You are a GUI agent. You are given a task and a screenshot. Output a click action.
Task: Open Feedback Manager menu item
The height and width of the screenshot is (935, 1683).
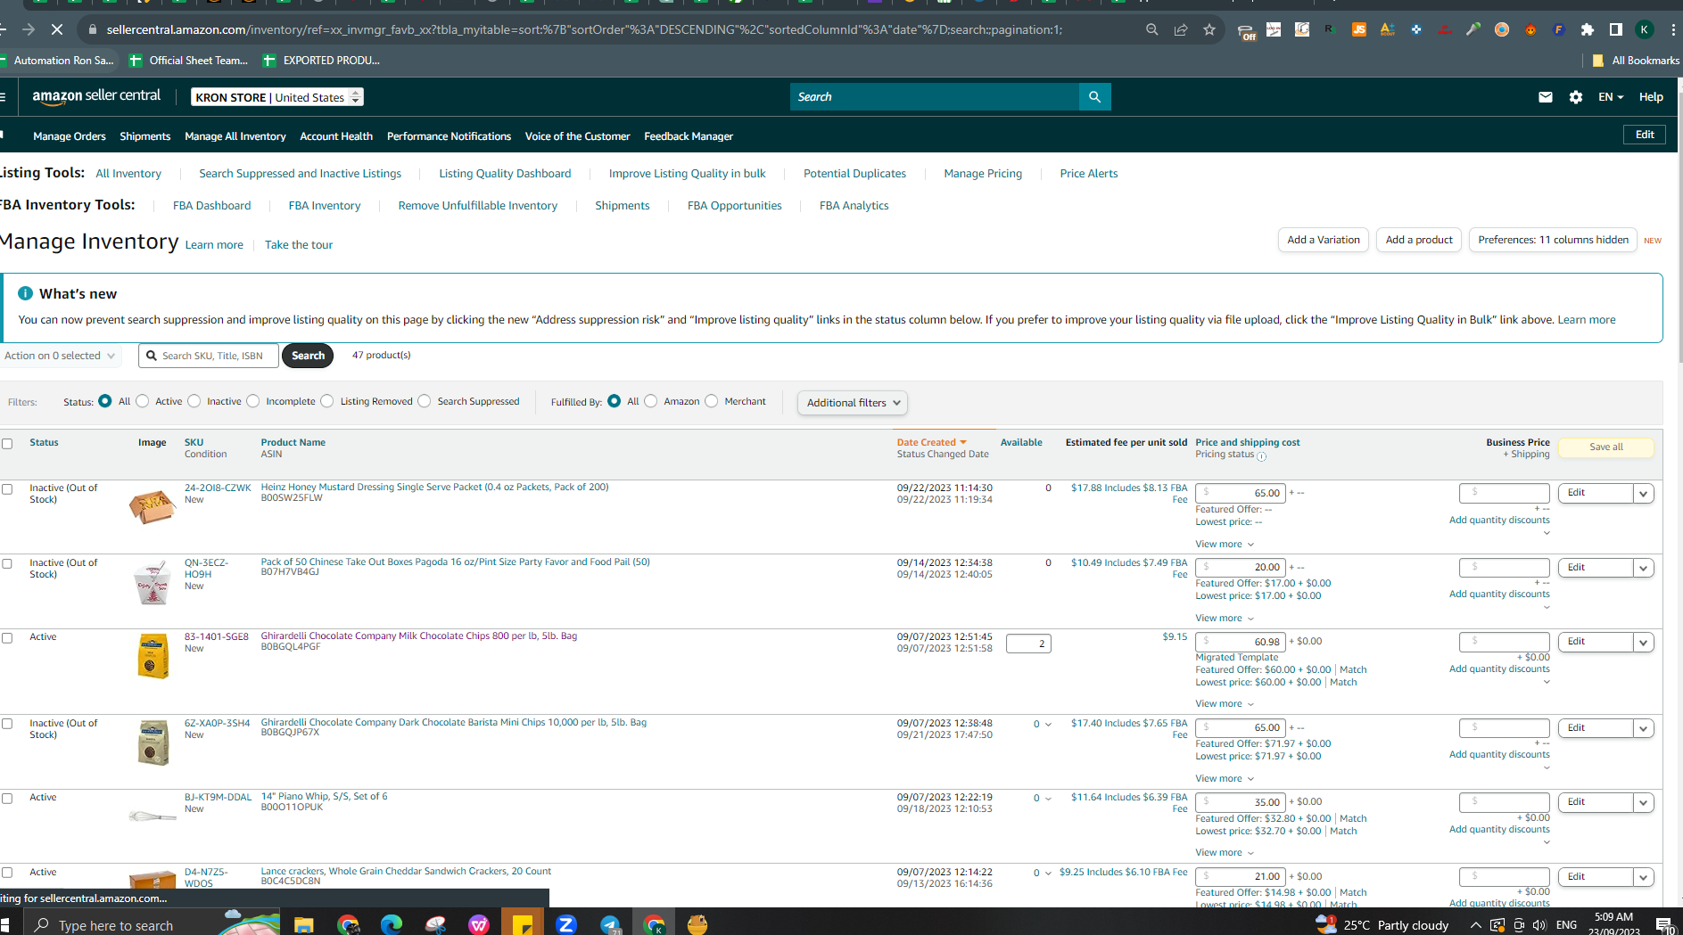tap(689, 136)
